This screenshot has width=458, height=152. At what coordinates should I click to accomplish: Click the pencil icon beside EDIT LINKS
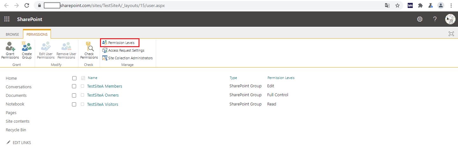coord(8,142)
